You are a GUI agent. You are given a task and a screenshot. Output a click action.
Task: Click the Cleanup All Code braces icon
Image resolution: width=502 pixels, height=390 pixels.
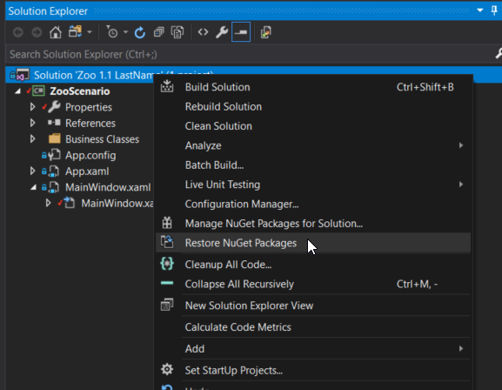[167, 264]
